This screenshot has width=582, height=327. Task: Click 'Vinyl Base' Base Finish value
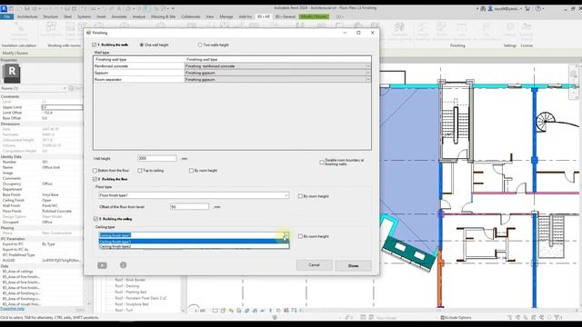point(51,194)
